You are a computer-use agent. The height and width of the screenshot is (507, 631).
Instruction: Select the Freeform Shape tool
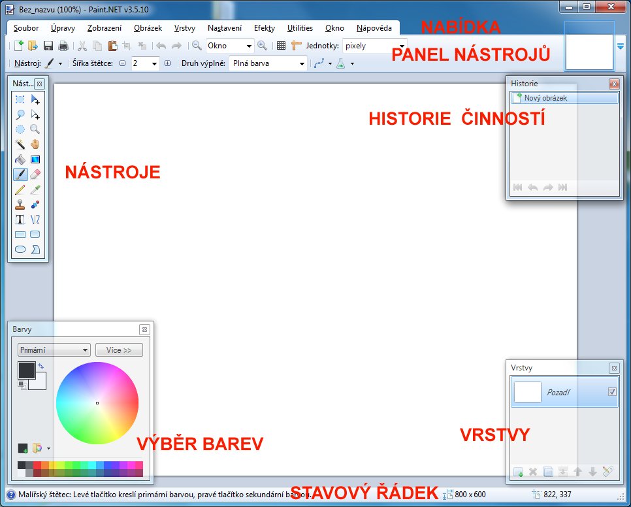(35, 250)
